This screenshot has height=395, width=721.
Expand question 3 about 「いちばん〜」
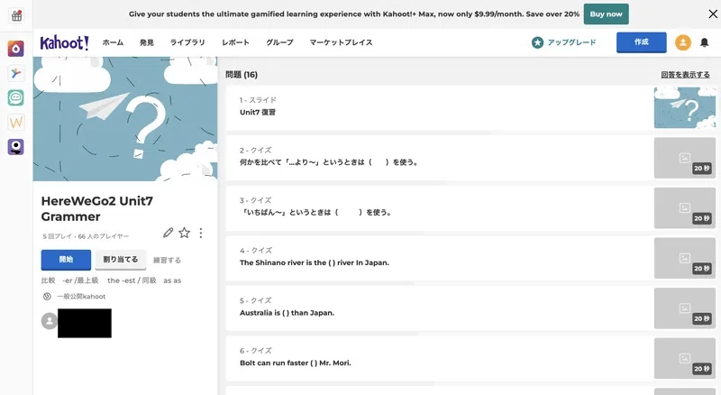point(470,208)
